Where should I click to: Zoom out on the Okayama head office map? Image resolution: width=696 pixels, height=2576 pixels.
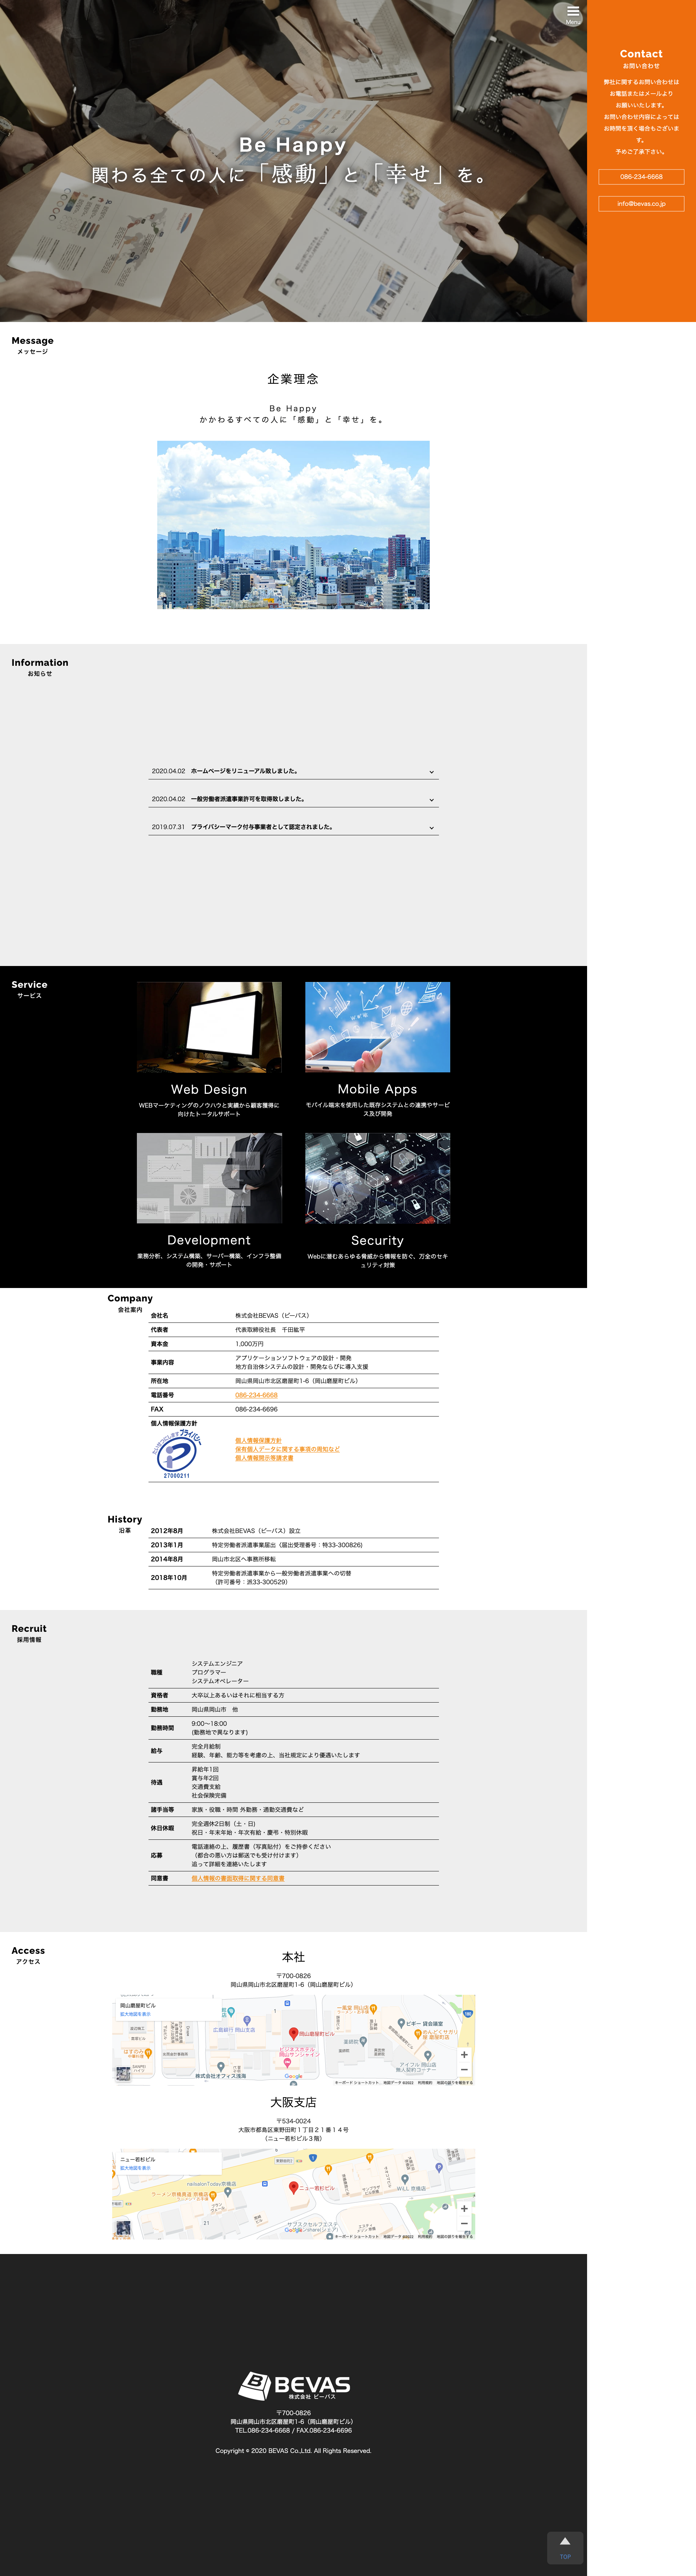[464, 2070]
